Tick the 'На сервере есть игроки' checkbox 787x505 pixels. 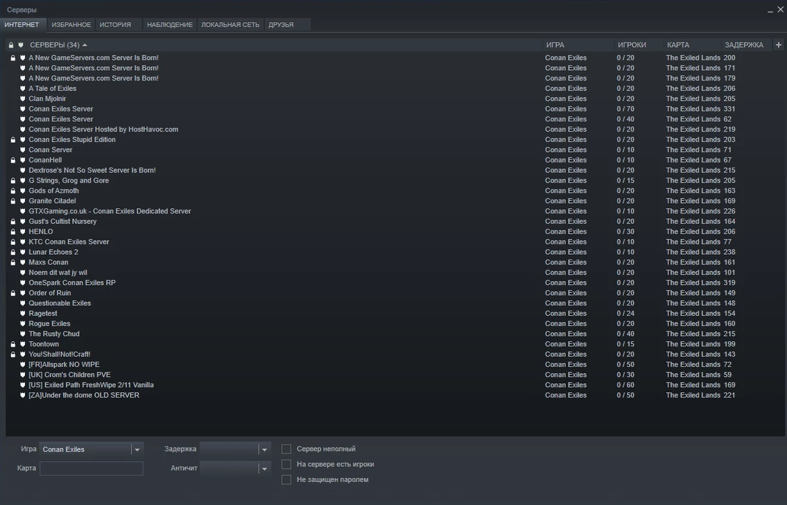(286, 464)
